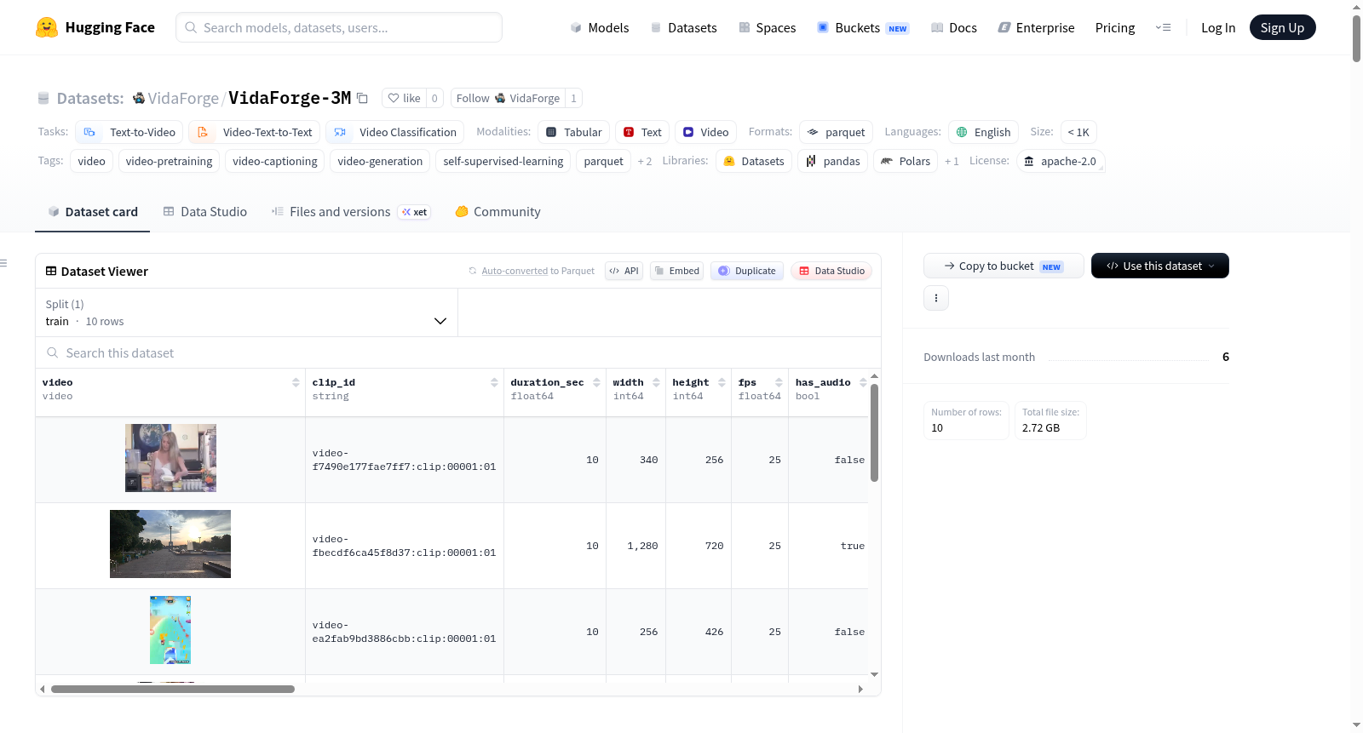The height and width of the screenshot is (733, 1363).
Task: Click the table vertical scrollbar thumb
Action: 874,432
